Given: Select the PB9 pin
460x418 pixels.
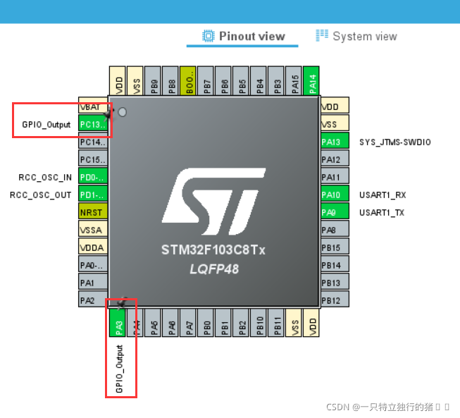Looking at the screenshot, I should [153, 81].
